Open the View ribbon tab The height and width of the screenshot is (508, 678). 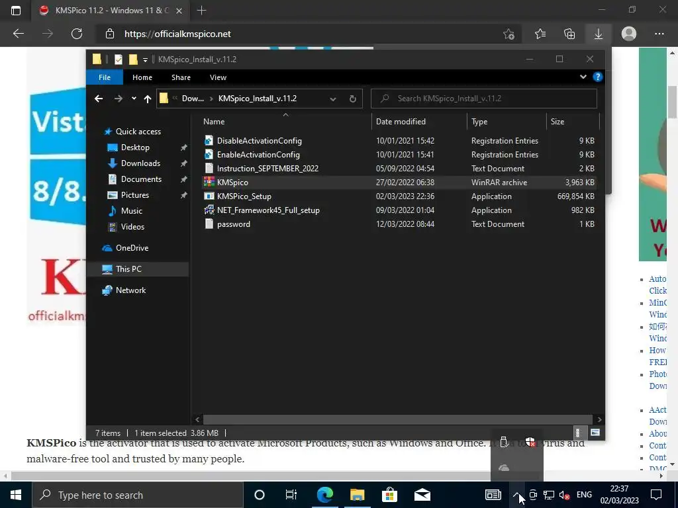click(x=218, y=77)
